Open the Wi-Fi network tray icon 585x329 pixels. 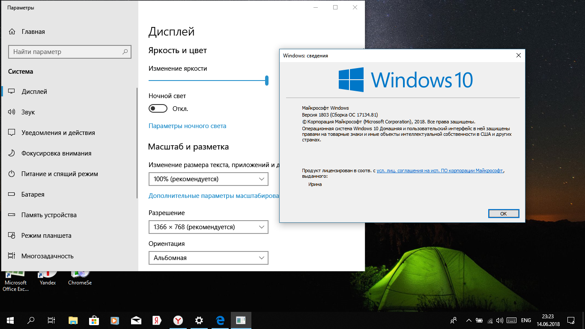(x=490, y=320)
